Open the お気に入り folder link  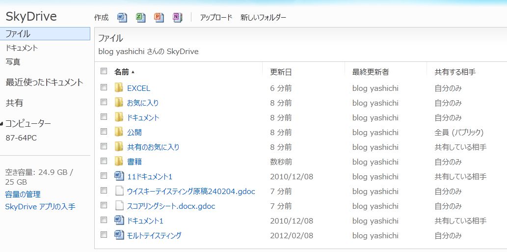[x=143, y=103]
